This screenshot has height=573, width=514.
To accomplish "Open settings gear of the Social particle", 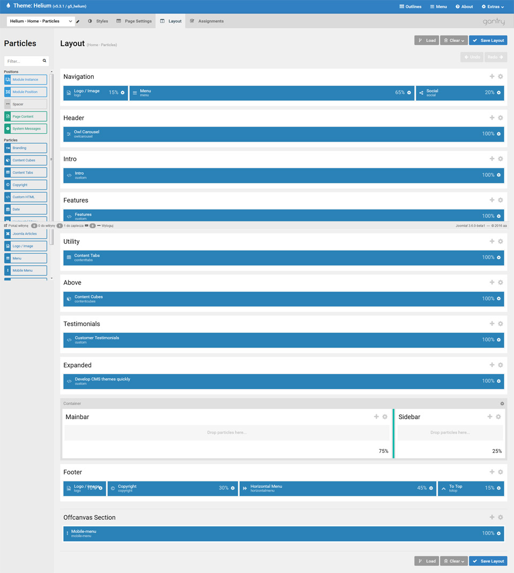I will pos(498,93).
